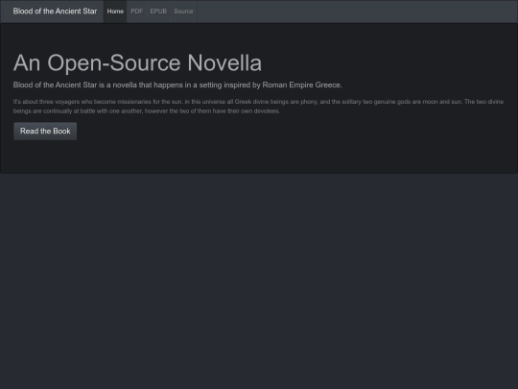
Task: Open the PDF nav link
Action: 137,12
